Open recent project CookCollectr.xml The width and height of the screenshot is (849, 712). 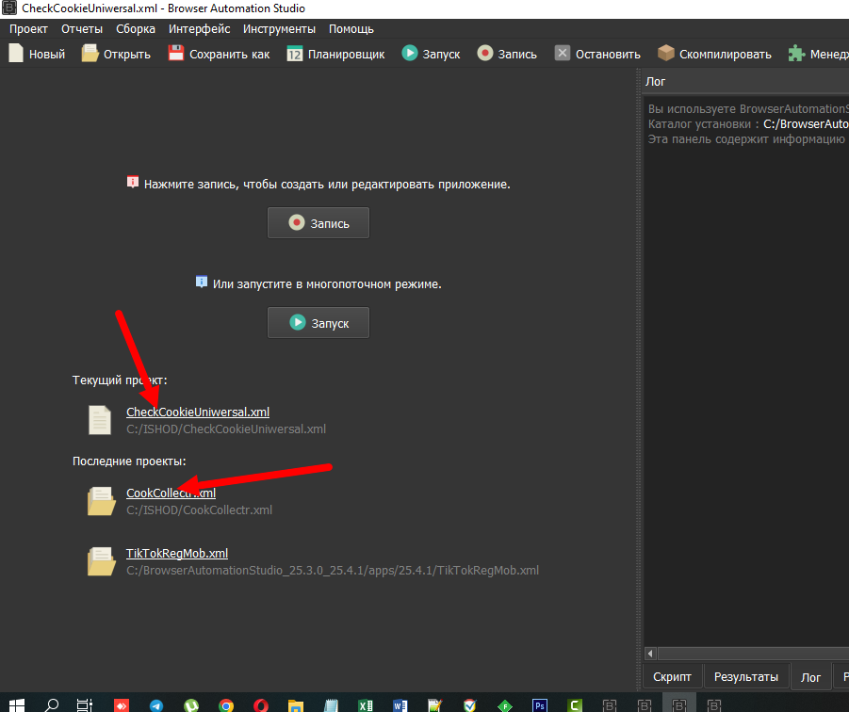[x=171, y=493]
